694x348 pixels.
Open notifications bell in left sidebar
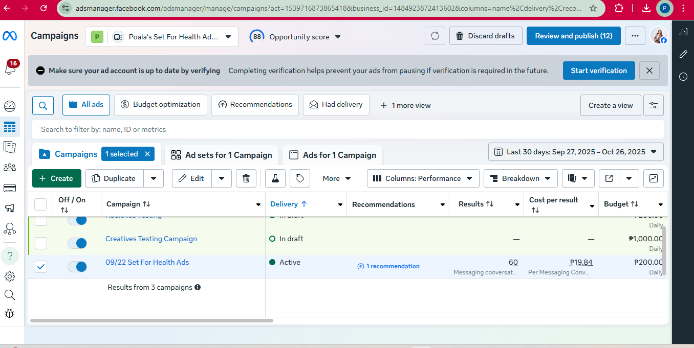pos(10,69)
